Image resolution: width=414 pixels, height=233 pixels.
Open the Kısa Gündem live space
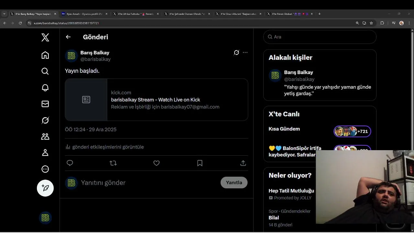point(284,129)
